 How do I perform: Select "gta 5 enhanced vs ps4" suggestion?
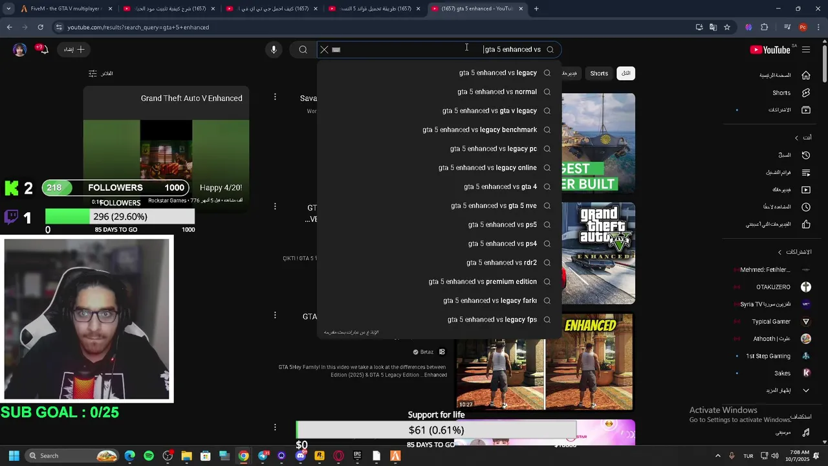point(439,243)
